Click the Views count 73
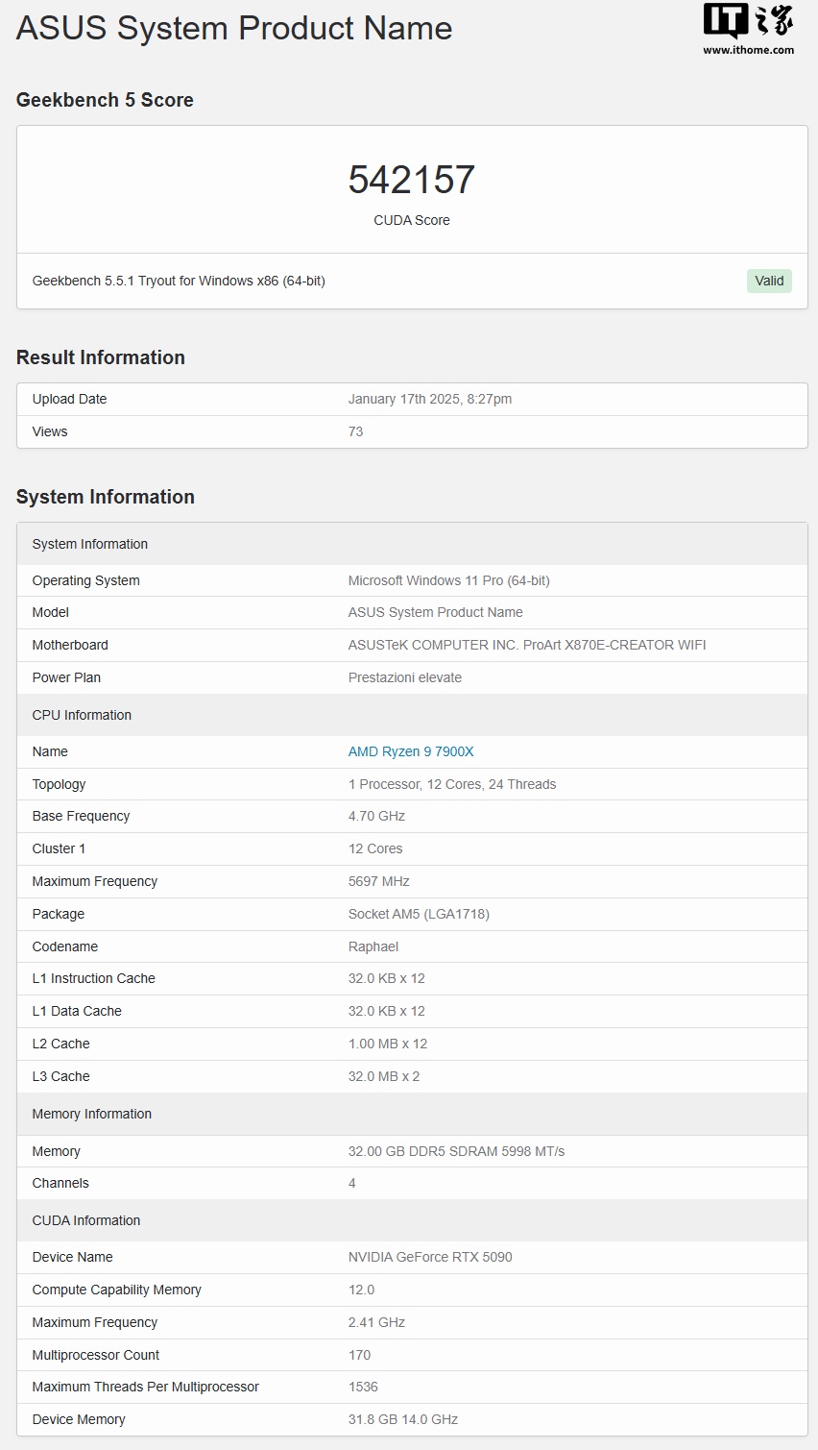This screenshot has height=1450, width=818. (x=355, y=431)
